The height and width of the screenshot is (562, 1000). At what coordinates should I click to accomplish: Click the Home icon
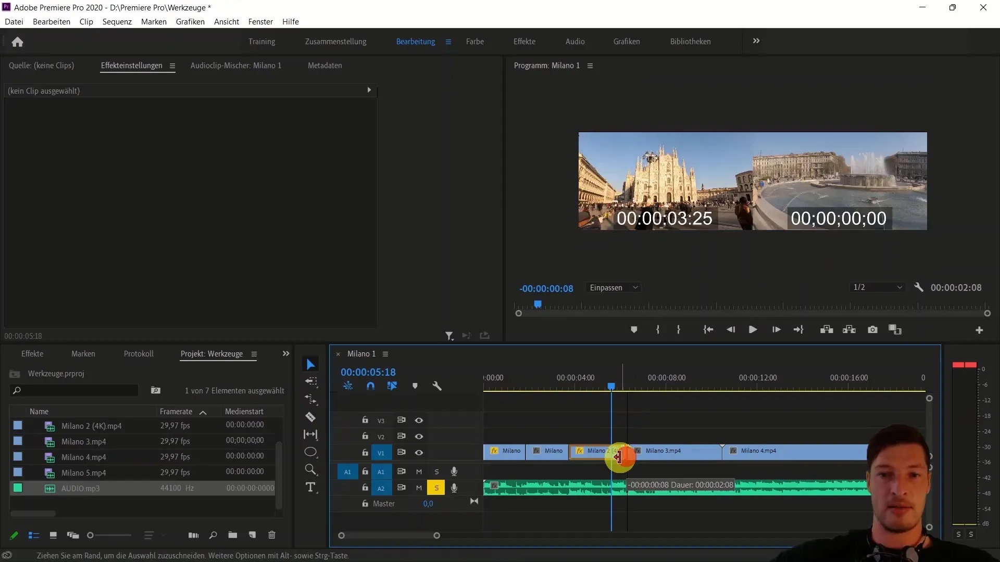coord(17,42)
